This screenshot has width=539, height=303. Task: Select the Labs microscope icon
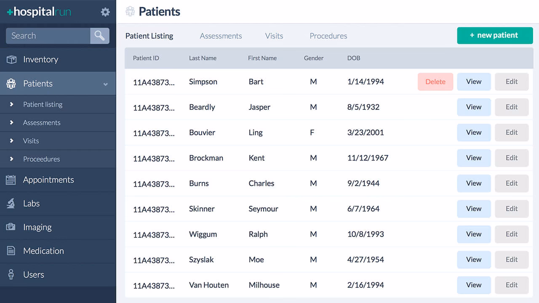click(x=11, y=203)
